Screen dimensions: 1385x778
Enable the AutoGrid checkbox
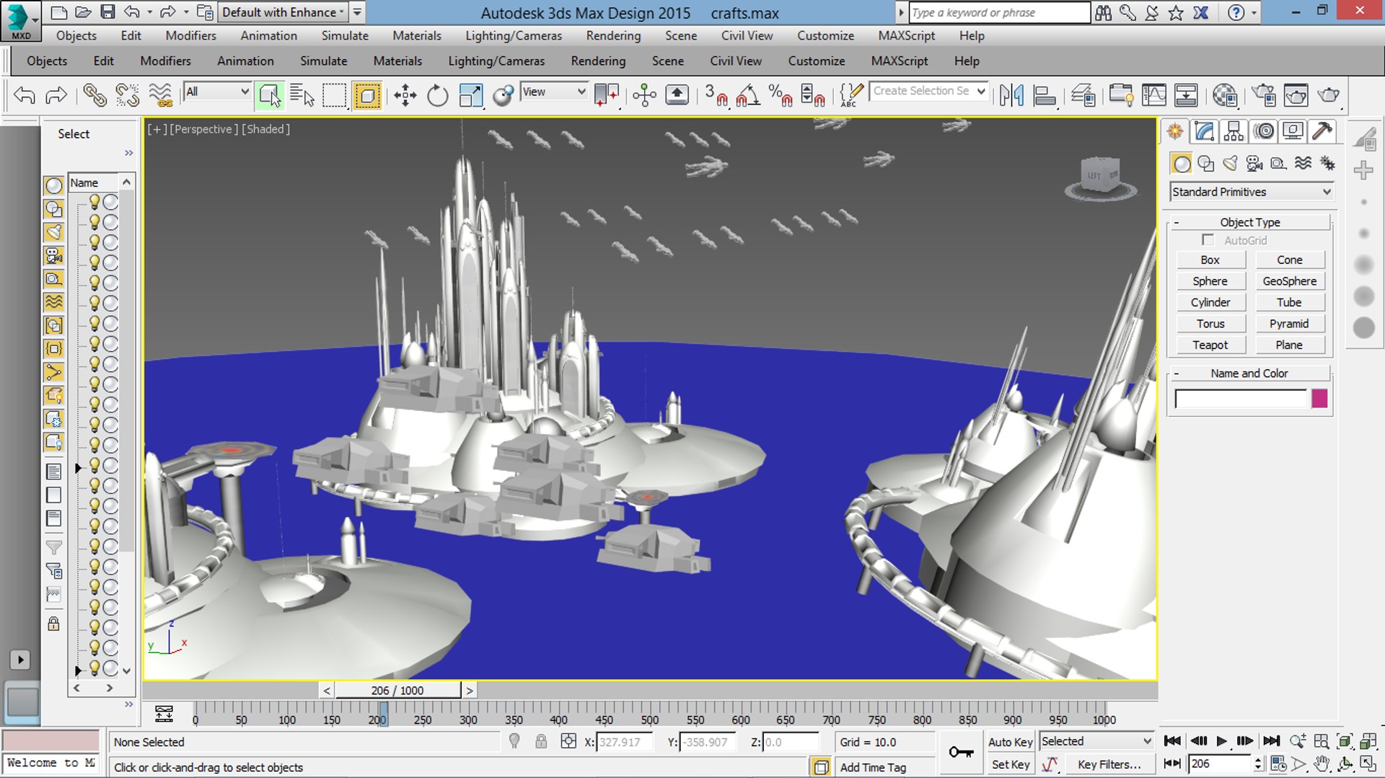click(1208, 240)
